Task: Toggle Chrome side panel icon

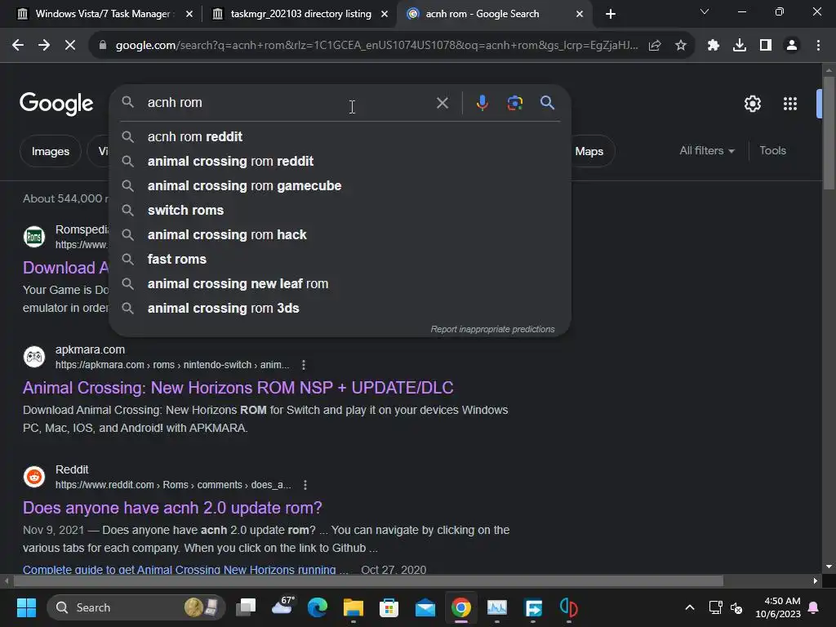Action: 766,46
